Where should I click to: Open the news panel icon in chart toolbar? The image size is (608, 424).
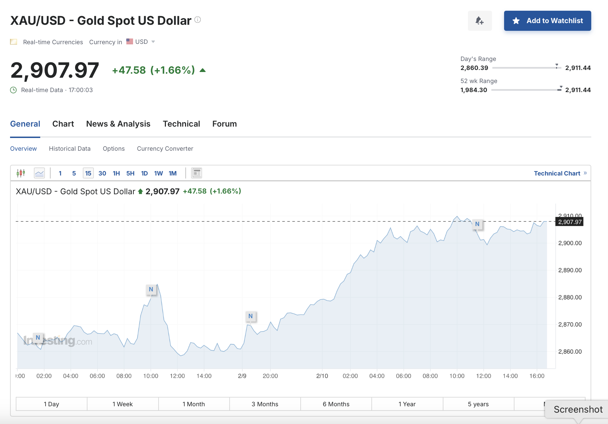(x=197, y=173)
